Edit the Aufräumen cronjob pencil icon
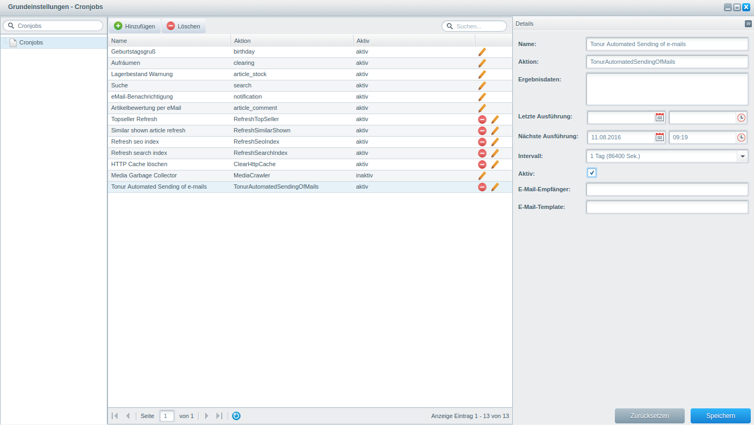The height and width of the screenshot is (425, 754). click(x=482, y=63)
